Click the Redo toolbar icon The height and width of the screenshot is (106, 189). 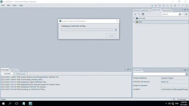pos(183,5)
